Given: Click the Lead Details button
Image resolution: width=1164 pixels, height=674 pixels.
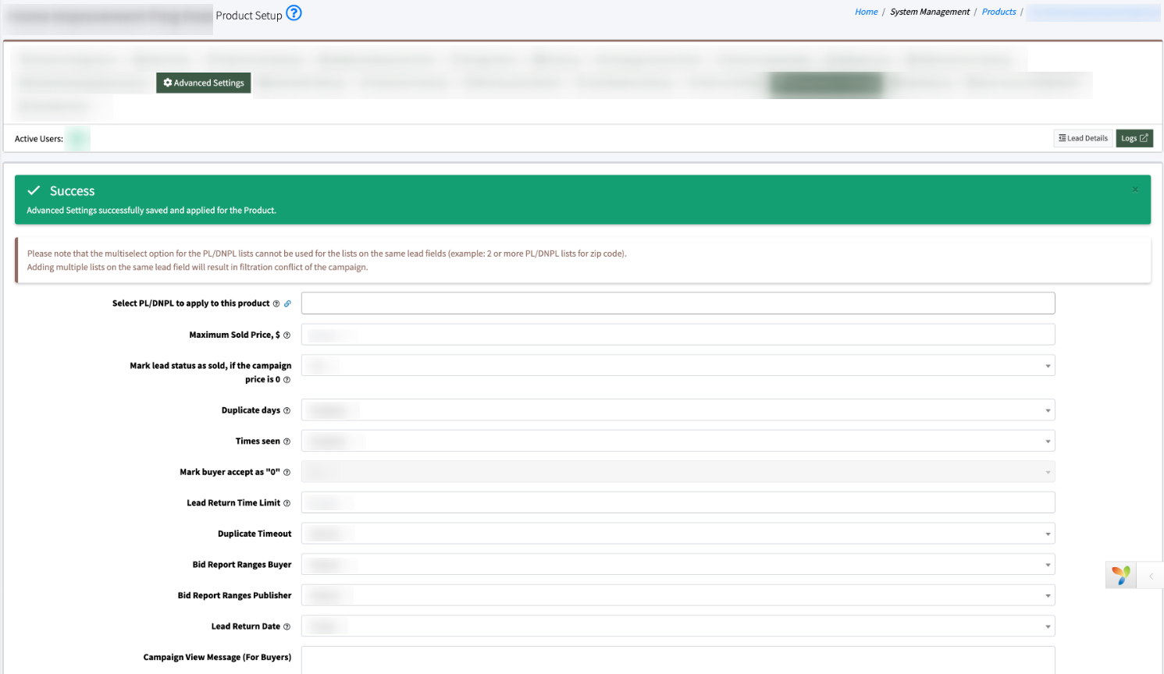Looking at the screenshot, I should click(x=1083, y=138).
